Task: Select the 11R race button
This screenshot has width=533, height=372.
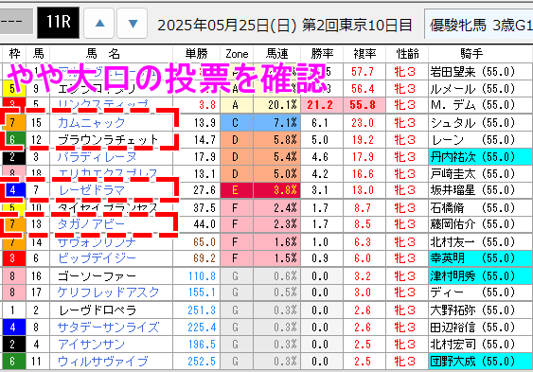Action: [x=58, y=23]
